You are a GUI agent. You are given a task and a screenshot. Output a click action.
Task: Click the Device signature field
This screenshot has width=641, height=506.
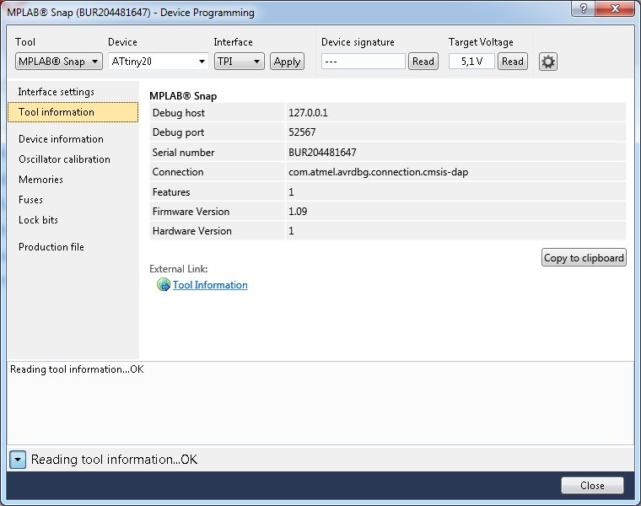(x=363, y=62)
